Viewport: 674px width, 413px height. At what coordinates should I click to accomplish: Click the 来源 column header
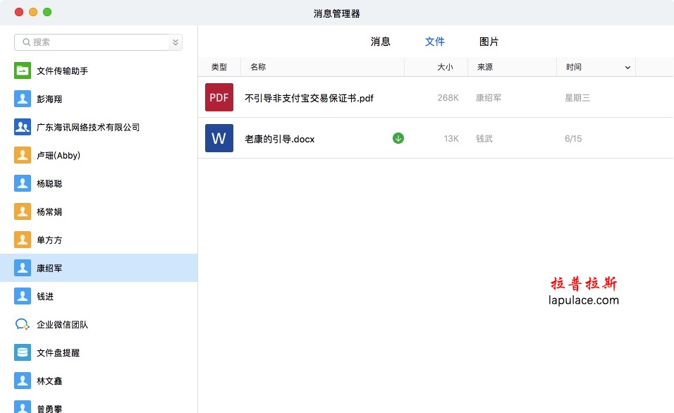pyautogui.click(x=485, y=67)
